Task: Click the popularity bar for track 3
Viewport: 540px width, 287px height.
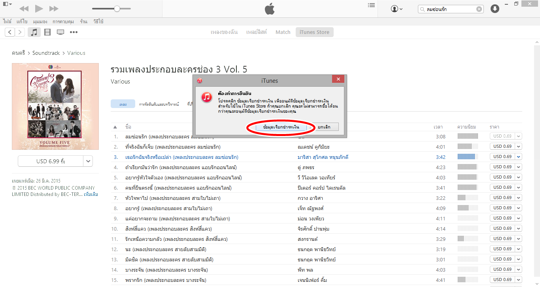Action: [468, 157]
